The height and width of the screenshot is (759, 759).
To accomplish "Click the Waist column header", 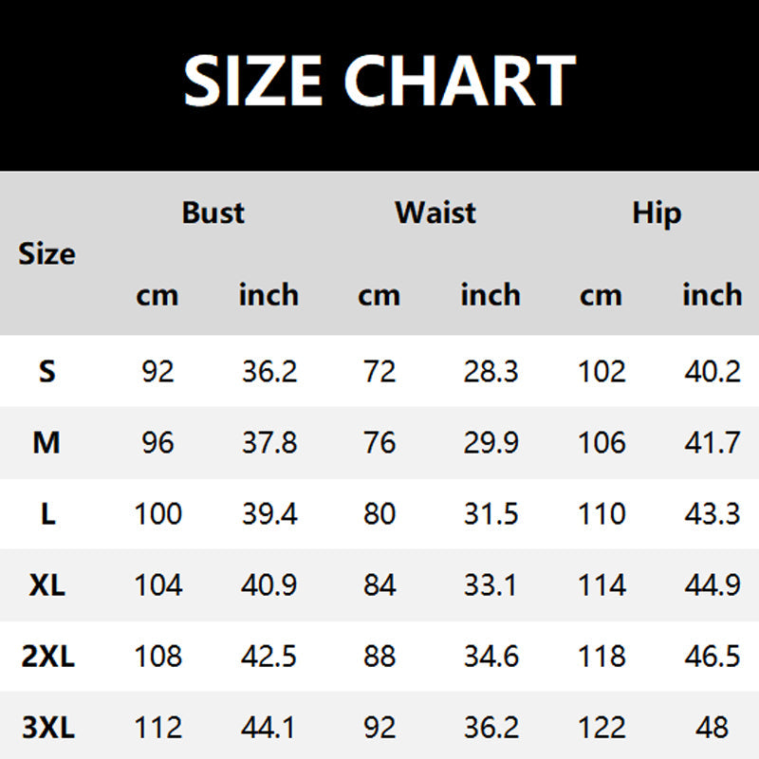I will point(435,213).
